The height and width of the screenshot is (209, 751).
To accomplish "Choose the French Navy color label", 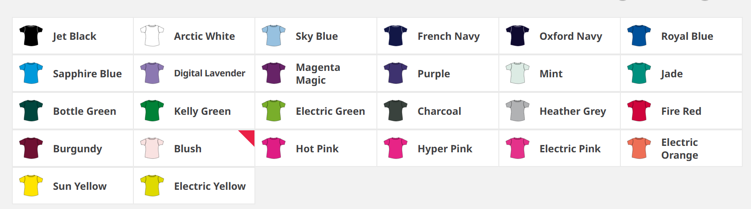I will point(448,36).
